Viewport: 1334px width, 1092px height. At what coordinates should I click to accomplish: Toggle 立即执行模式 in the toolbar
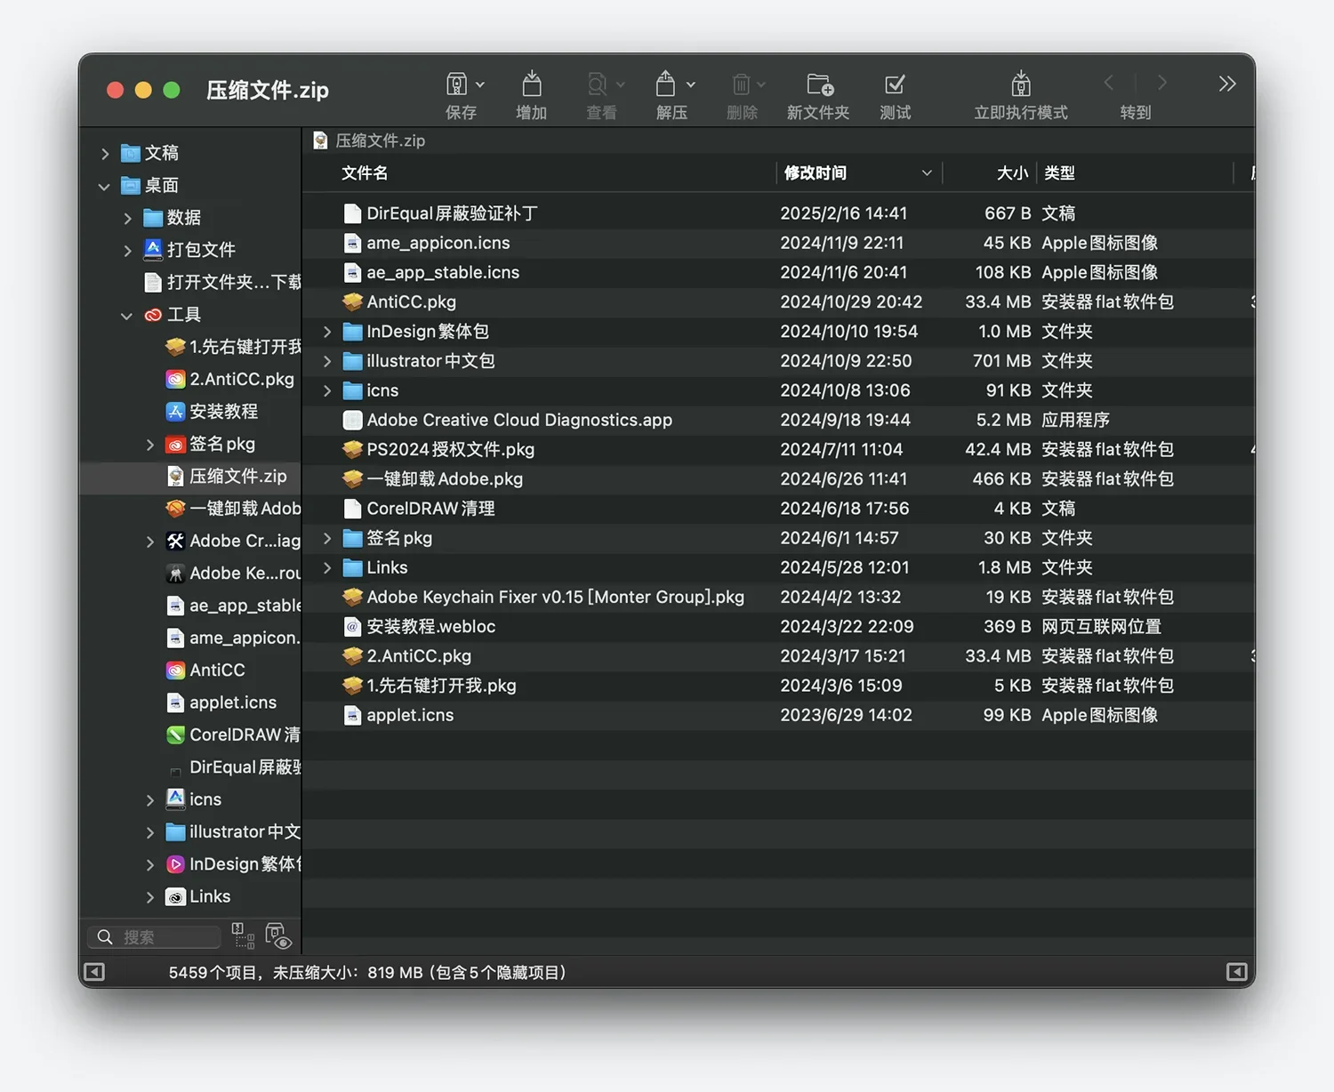click(x=1021, y=84)
